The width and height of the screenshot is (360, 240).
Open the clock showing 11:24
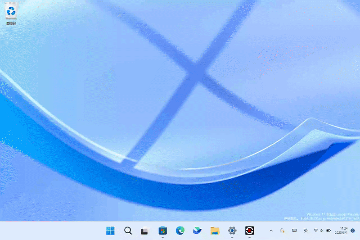pyautogui.click(x=341, y=231)
